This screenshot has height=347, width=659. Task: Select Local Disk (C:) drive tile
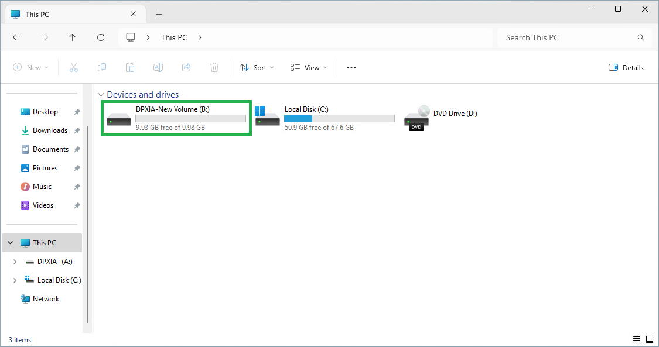coord(325,118)
